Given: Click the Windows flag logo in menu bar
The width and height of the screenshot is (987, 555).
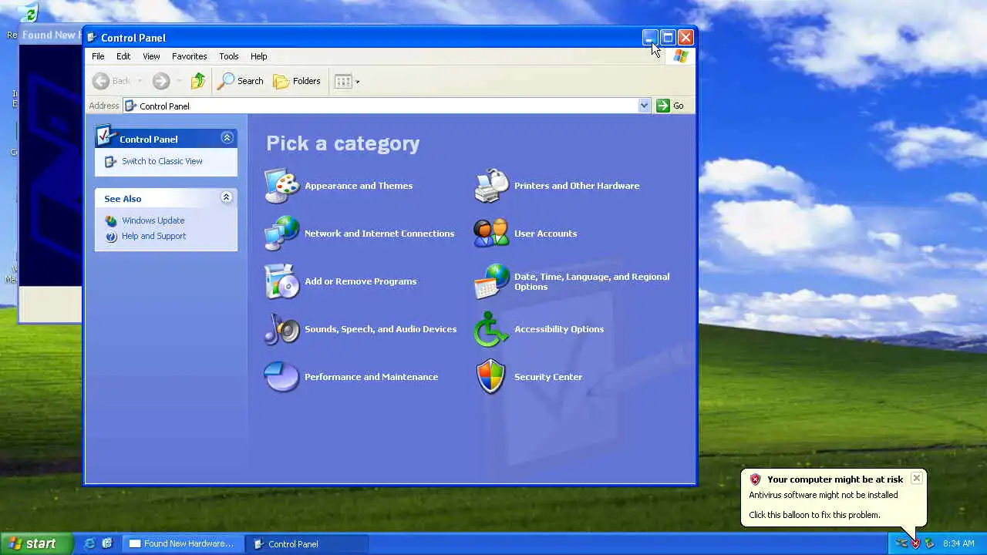Looking at the screenshot, I should [680, 56].
